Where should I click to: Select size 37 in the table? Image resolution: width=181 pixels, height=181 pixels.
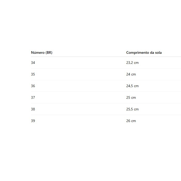point(33,97)
